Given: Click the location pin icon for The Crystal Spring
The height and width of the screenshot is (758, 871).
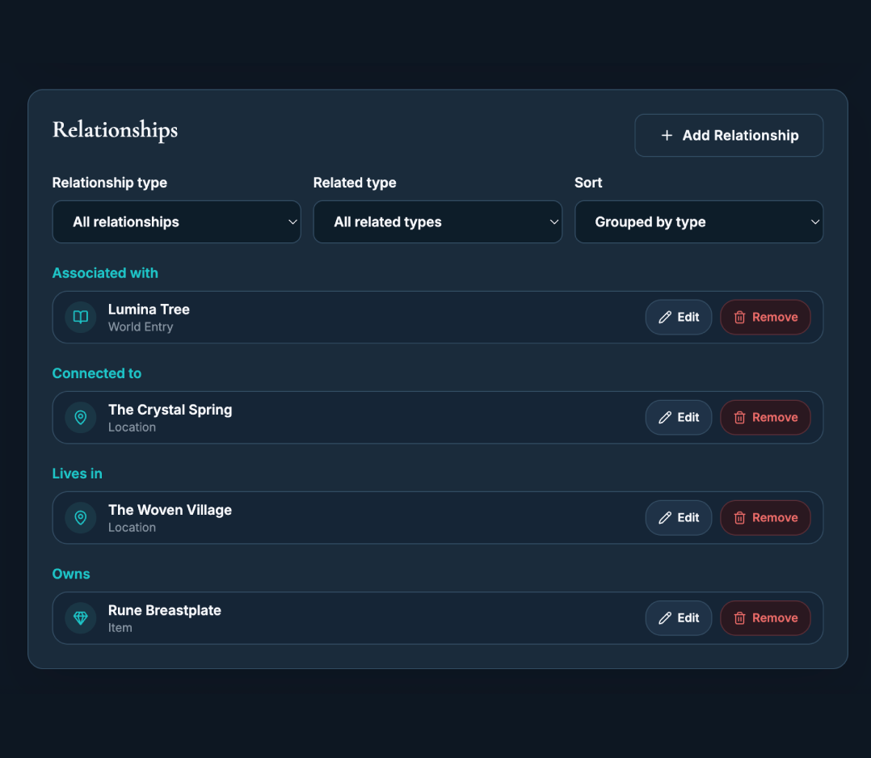Looking at the screenshot, I should click(x=81, y=417).
